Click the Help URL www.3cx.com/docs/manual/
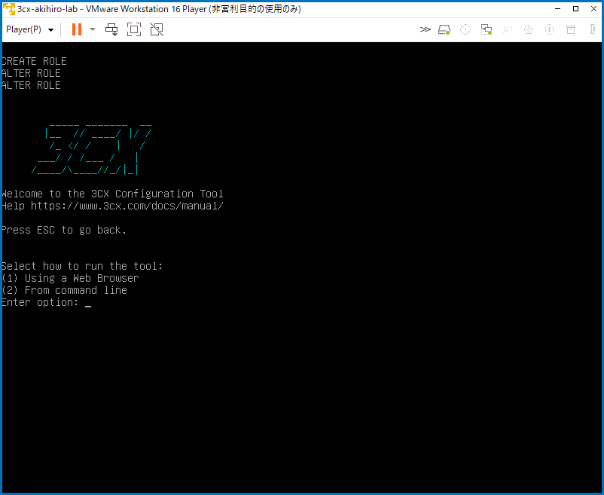This screenshot has height=495, width=604. coord(127,206)
